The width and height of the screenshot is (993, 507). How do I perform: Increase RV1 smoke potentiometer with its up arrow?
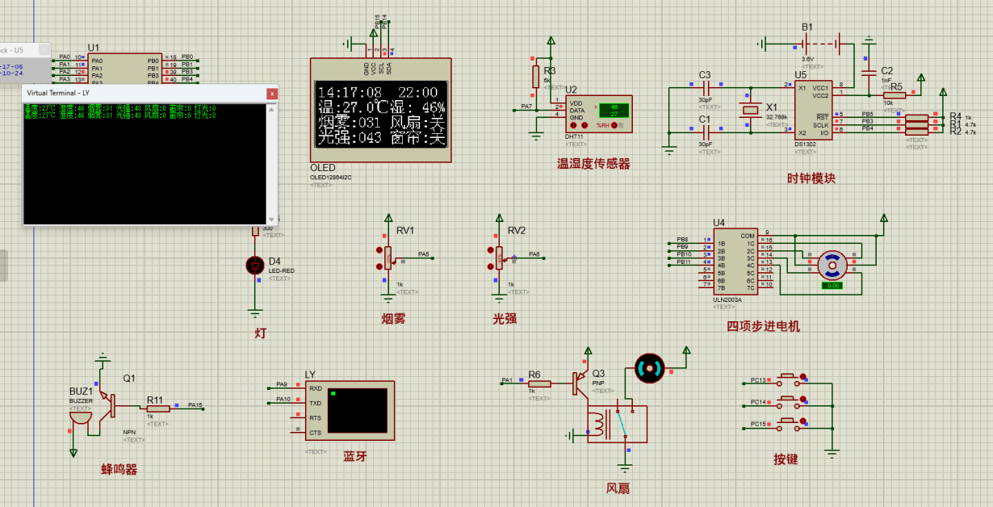tap(379, 250)
